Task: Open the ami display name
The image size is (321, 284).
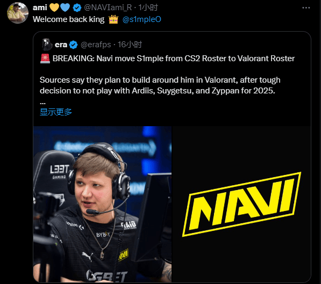Action: [x=40, y=8]
